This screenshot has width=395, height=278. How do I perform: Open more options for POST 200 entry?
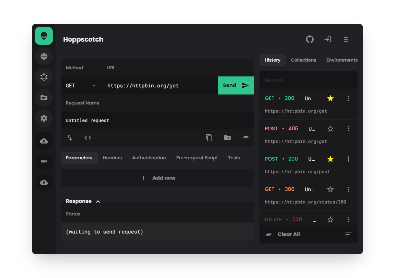coord(348,159)
